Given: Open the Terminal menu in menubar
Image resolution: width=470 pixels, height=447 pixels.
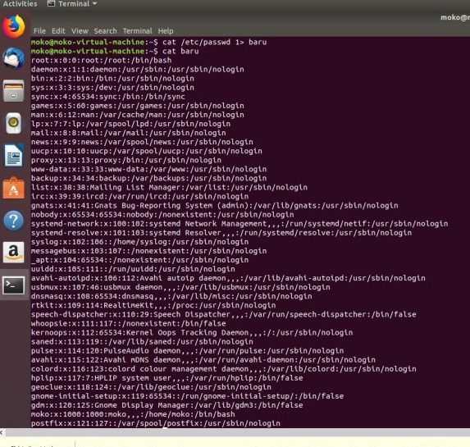Looking at the screenshot, I should (137, 31).
